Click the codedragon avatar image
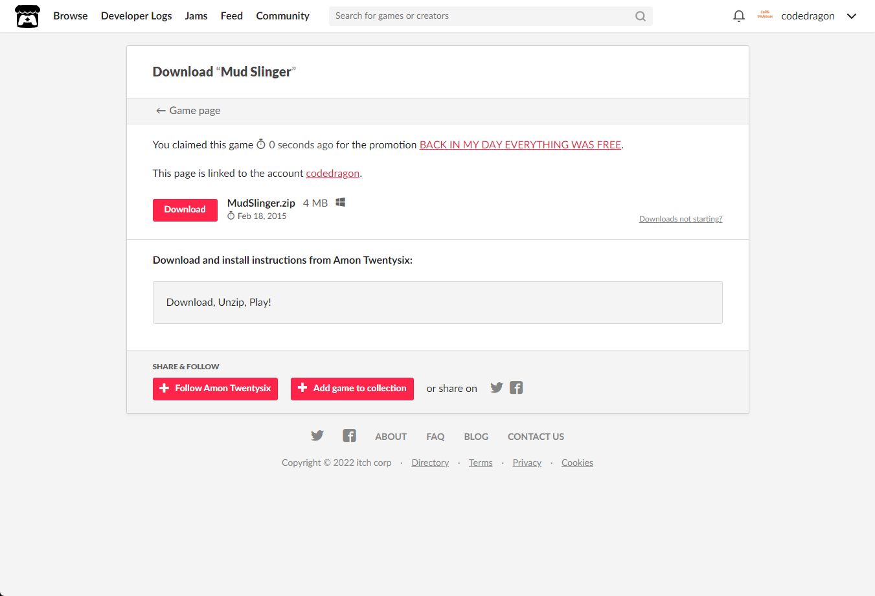The height and width of the screenshot is (596, 875). (x=765, y=16)
